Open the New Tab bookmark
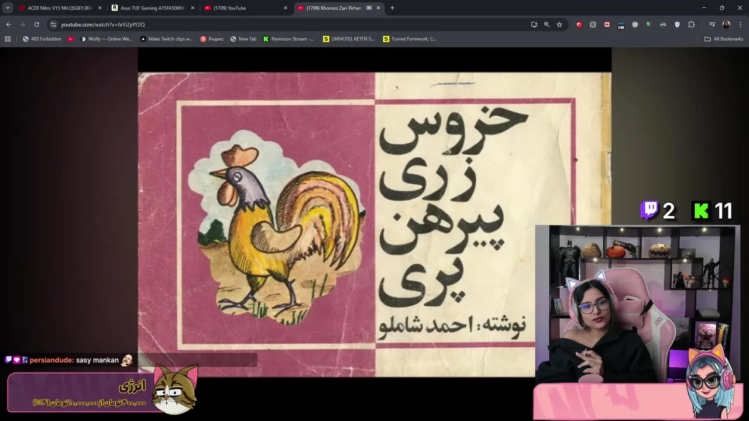 (x=243, y=39)
